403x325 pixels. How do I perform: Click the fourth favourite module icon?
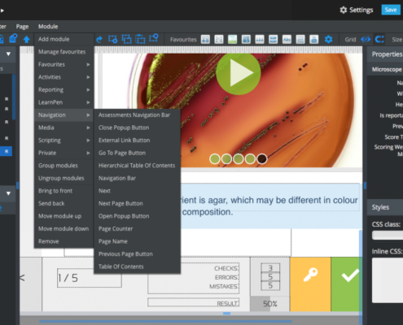click(246, 40)
